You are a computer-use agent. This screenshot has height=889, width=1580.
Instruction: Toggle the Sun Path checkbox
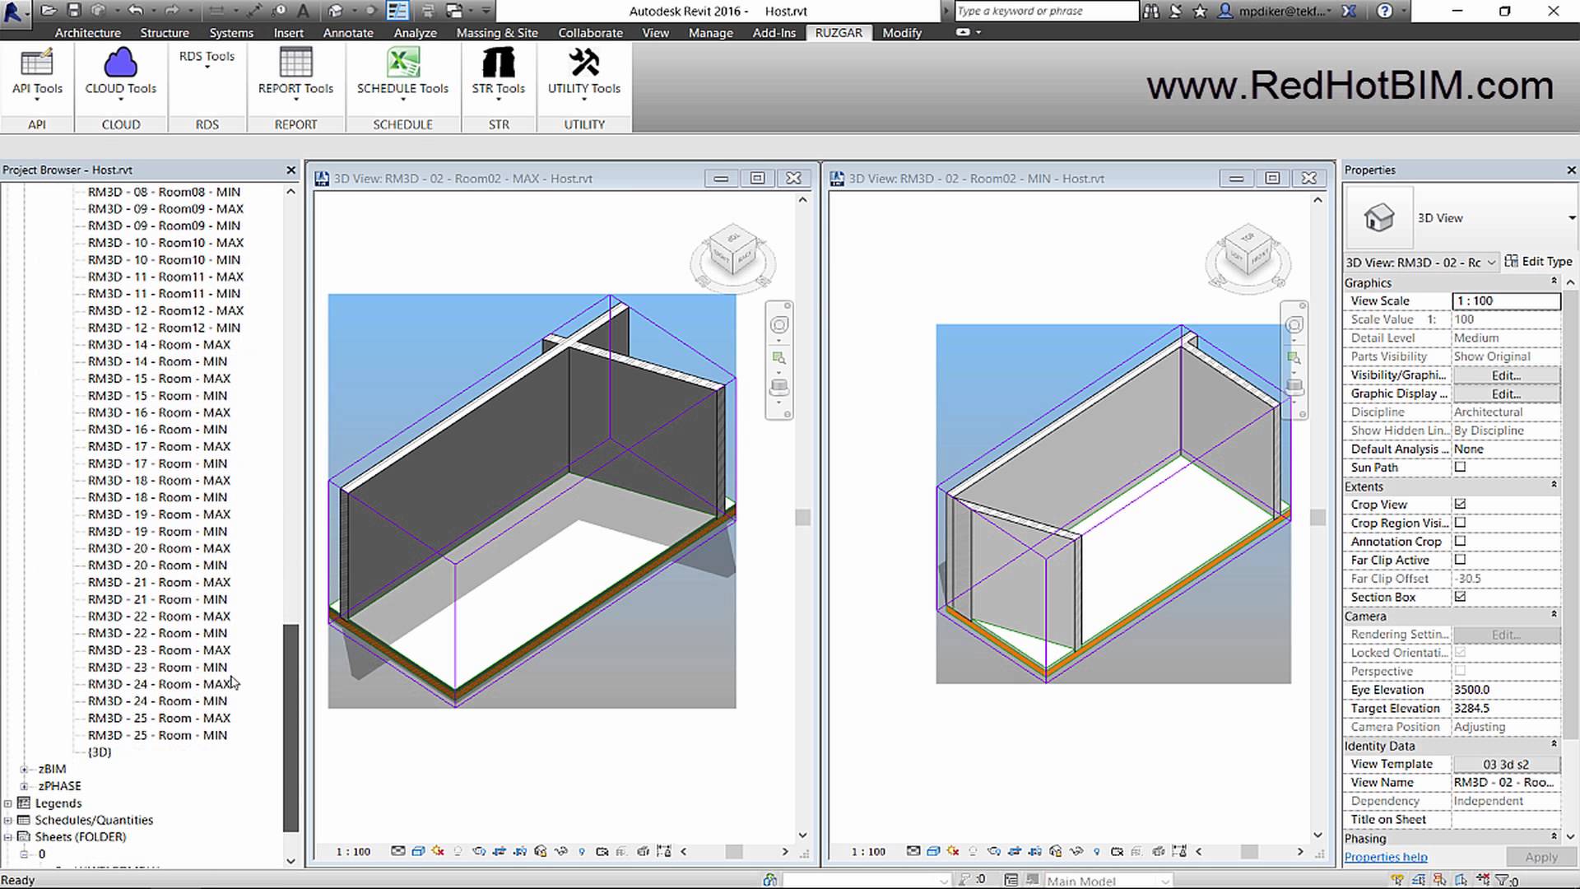(1460, 467)
